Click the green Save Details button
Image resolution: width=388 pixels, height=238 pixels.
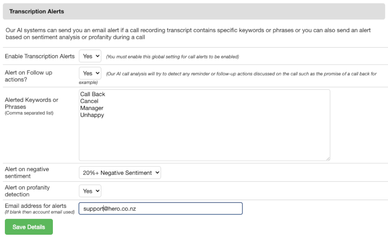pyautogui.click(x=29, y=227)
